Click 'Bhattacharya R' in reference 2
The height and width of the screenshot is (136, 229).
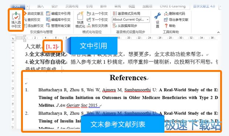(53, 113)
